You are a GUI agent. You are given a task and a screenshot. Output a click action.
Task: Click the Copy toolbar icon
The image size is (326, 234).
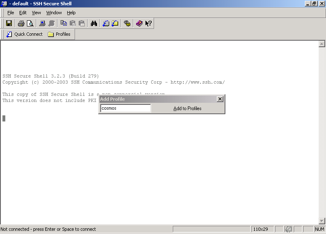tap(64, 24)
